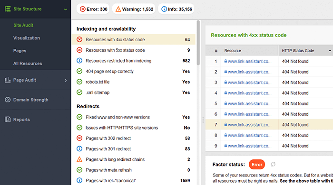Click lock icon in table row 8

click(225, 135)
